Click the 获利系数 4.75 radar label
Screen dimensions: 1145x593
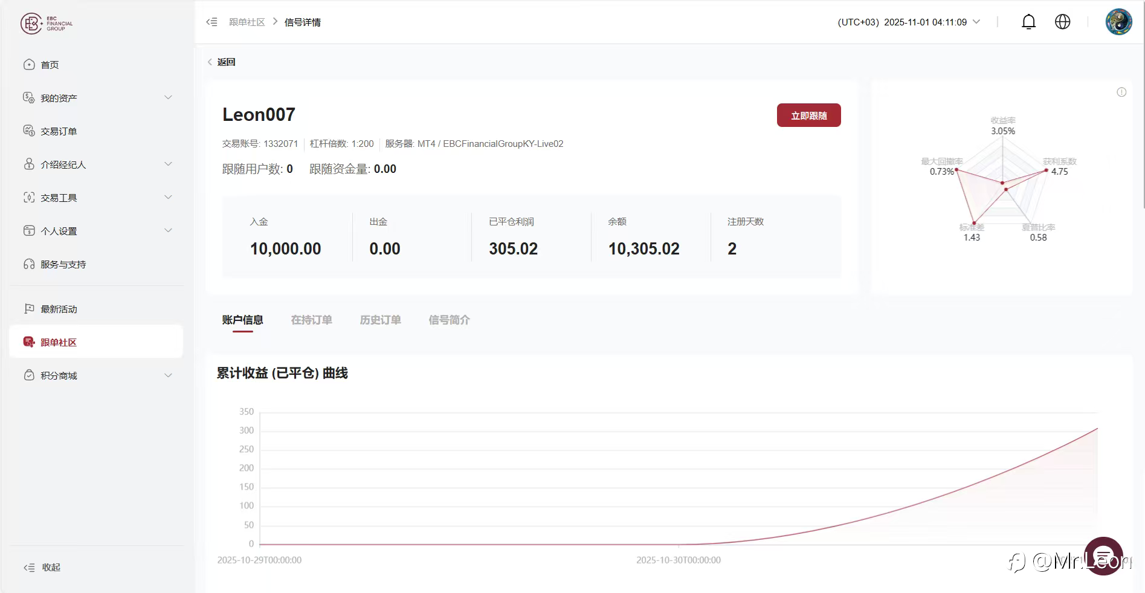[1060, 166]
